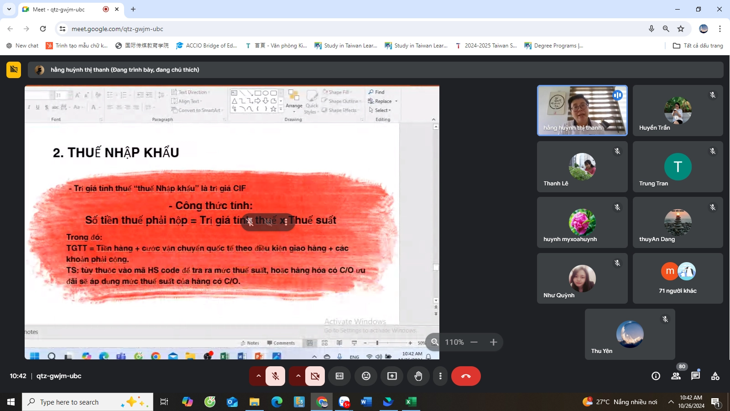Open the chat panel icon
Viewport: 730px width, 411px height.
point(695,376)
